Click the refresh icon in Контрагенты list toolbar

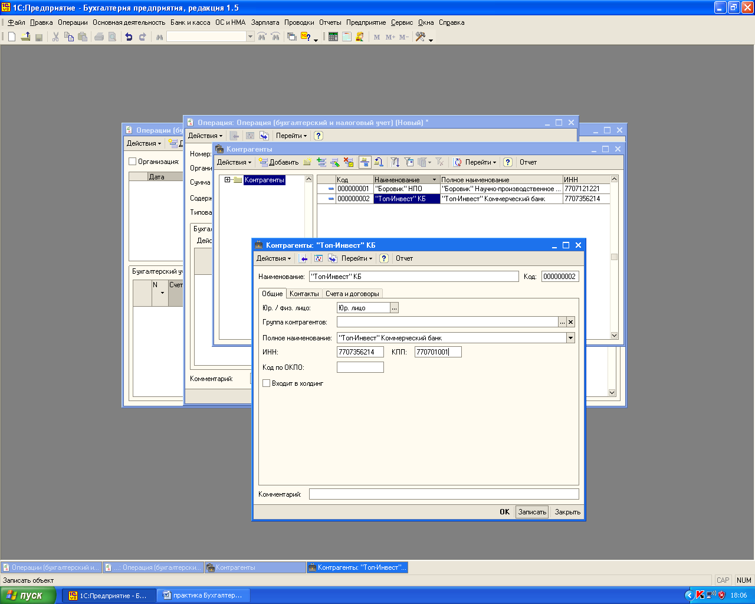(457, 162)
